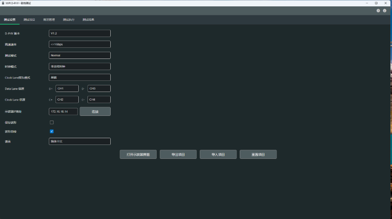The image size is (392, 219).
Task: Click the '示波器IP地址' label text
Action: pyautogui.click(x=13, y=111)
